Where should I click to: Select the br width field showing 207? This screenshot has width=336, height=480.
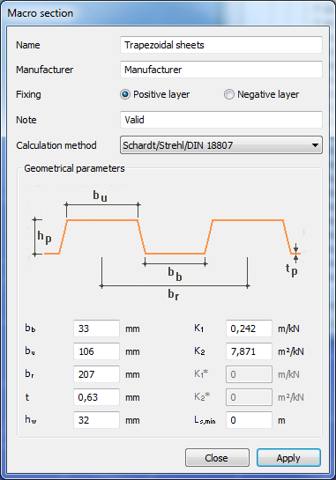(96, 374)
